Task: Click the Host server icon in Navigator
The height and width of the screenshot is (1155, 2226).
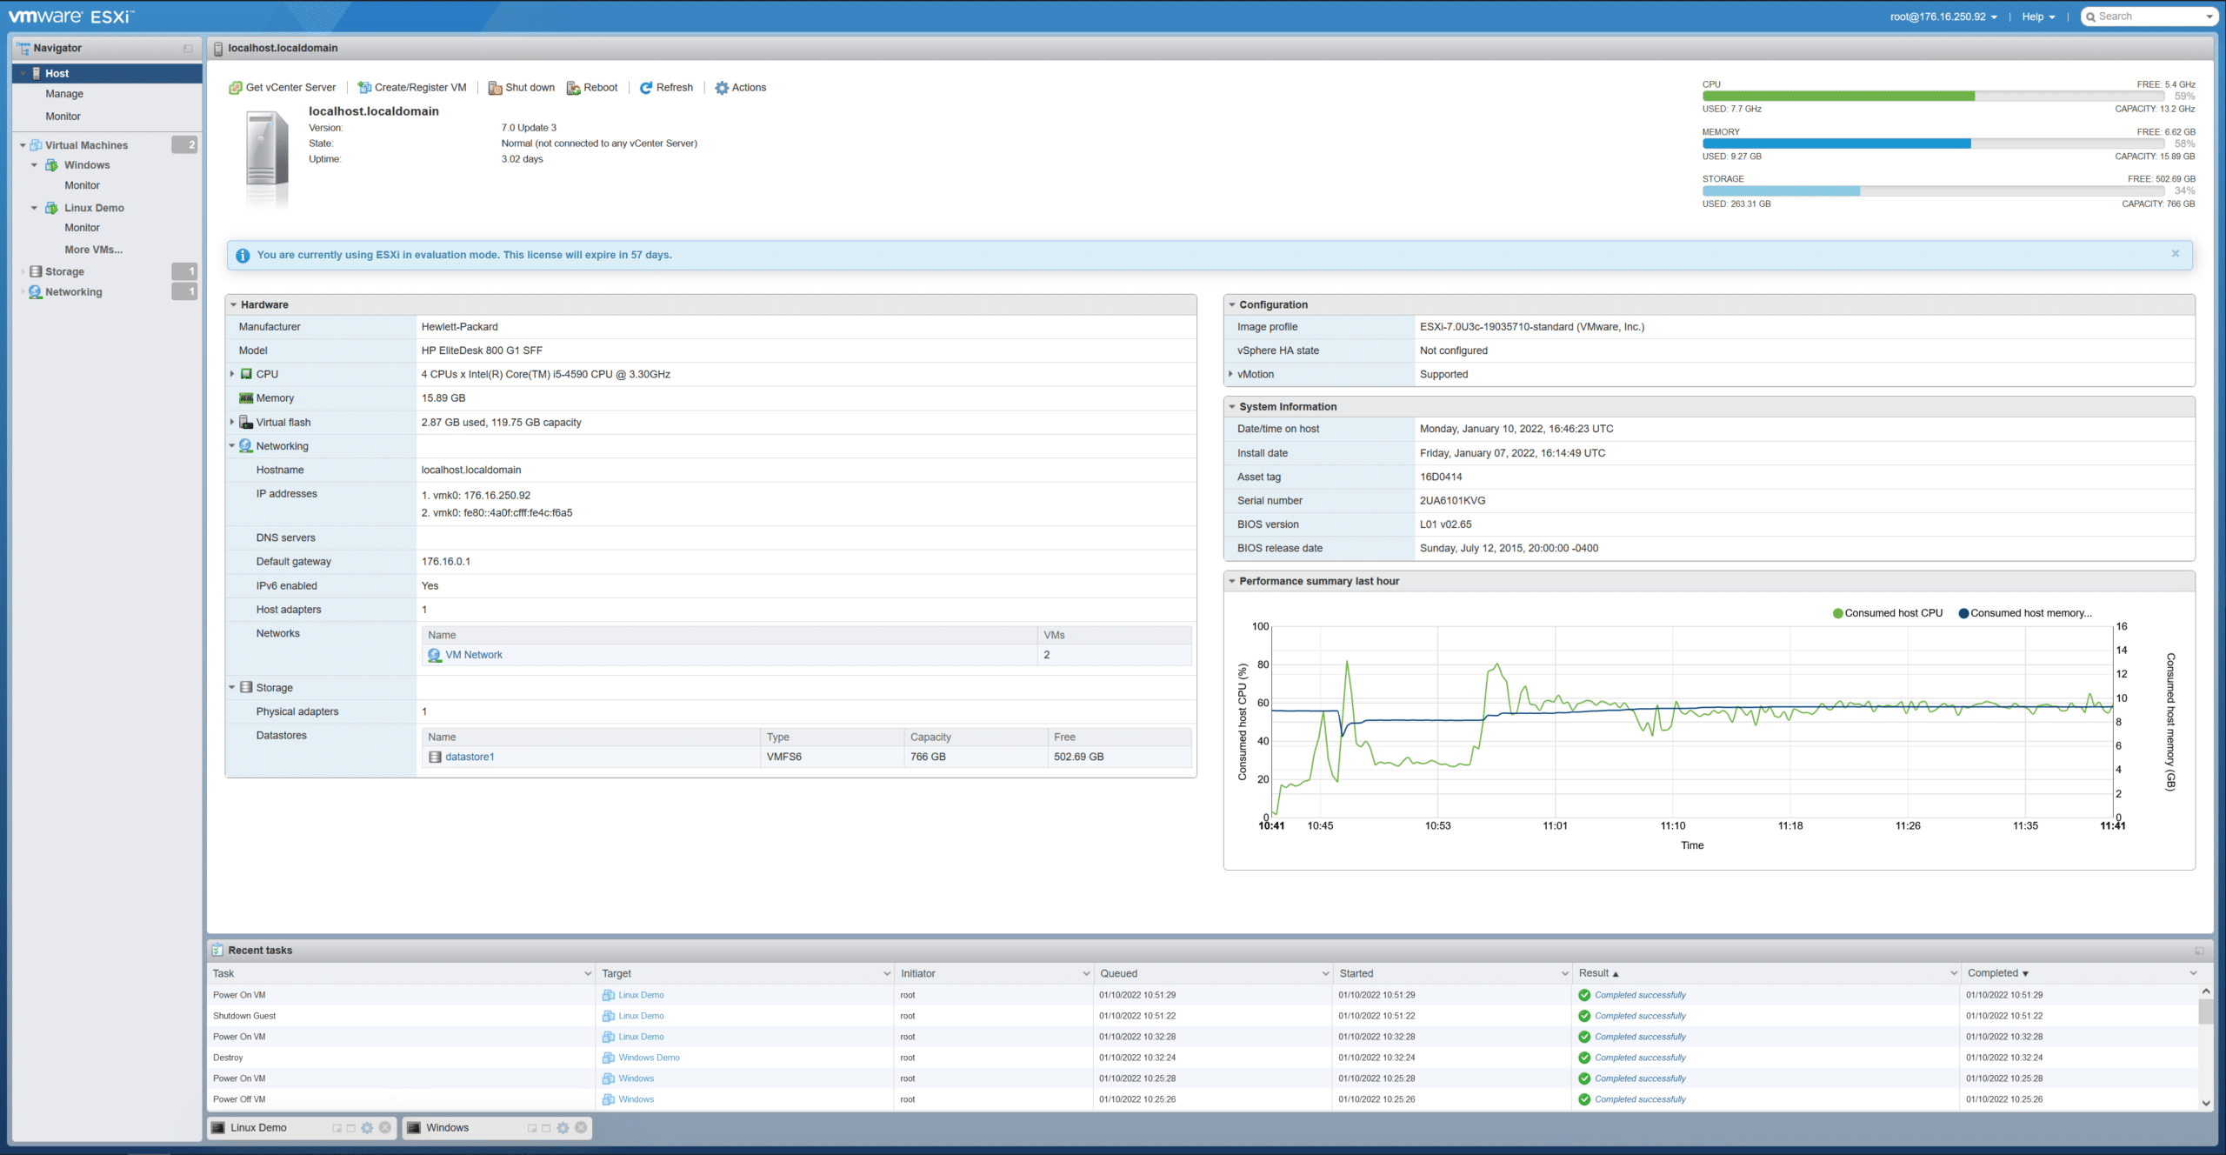Action: [37, 74]
